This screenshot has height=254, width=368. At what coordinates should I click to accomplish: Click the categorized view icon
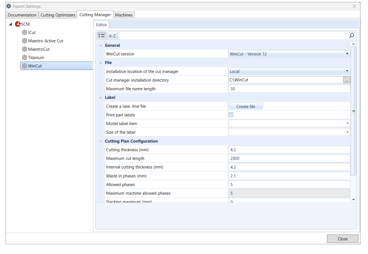pyautogui.click(x=101, y=36)
